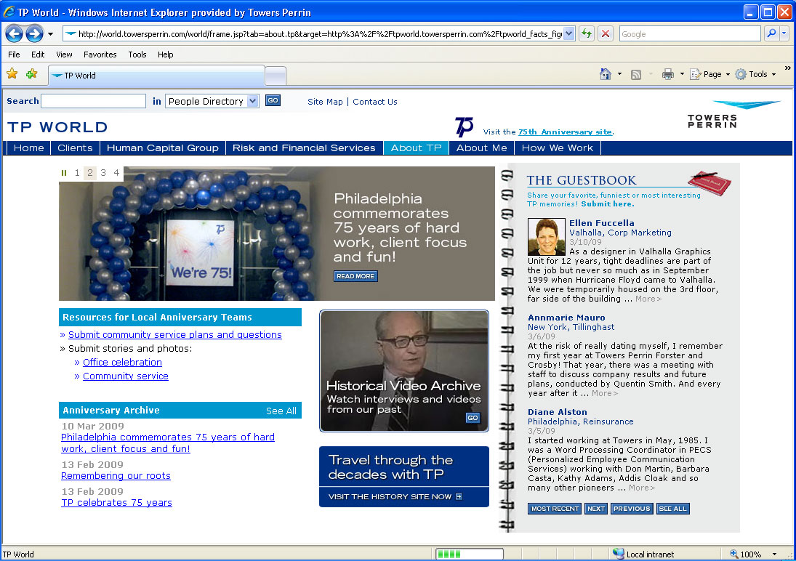796x561 pixels.
Task: Click the SEE ALL guestbook button
Action: (x=672, y=509)
